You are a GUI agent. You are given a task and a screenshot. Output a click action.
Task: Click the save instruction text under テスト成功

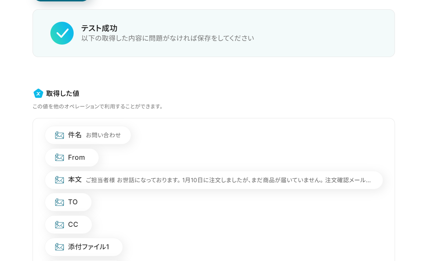click(167, 38)
